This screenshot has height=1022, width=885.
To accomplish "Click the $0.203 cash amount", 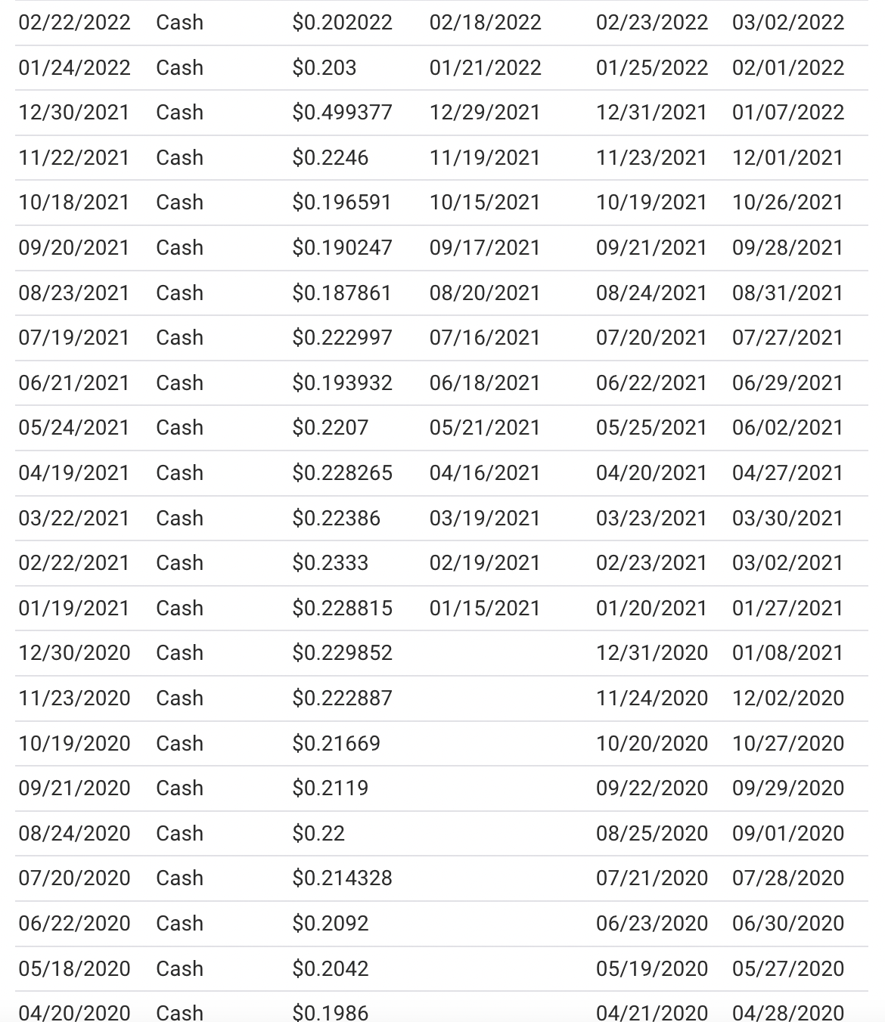I will tap(324, 67).
